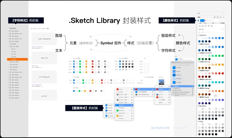
Task: Open the 01 Default style dropdown header
Action: 184,59
